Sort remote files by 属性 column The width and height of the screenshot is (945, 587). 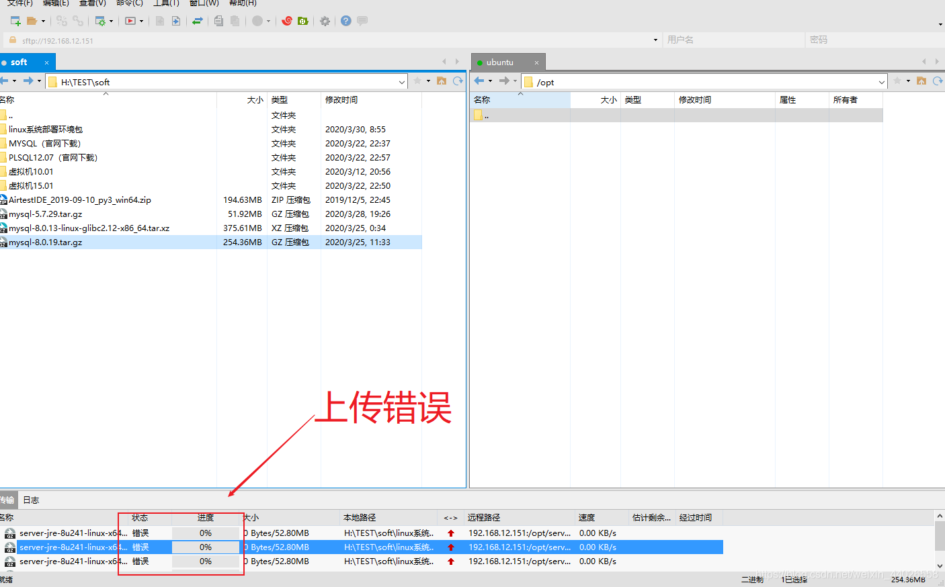[802, 99]
